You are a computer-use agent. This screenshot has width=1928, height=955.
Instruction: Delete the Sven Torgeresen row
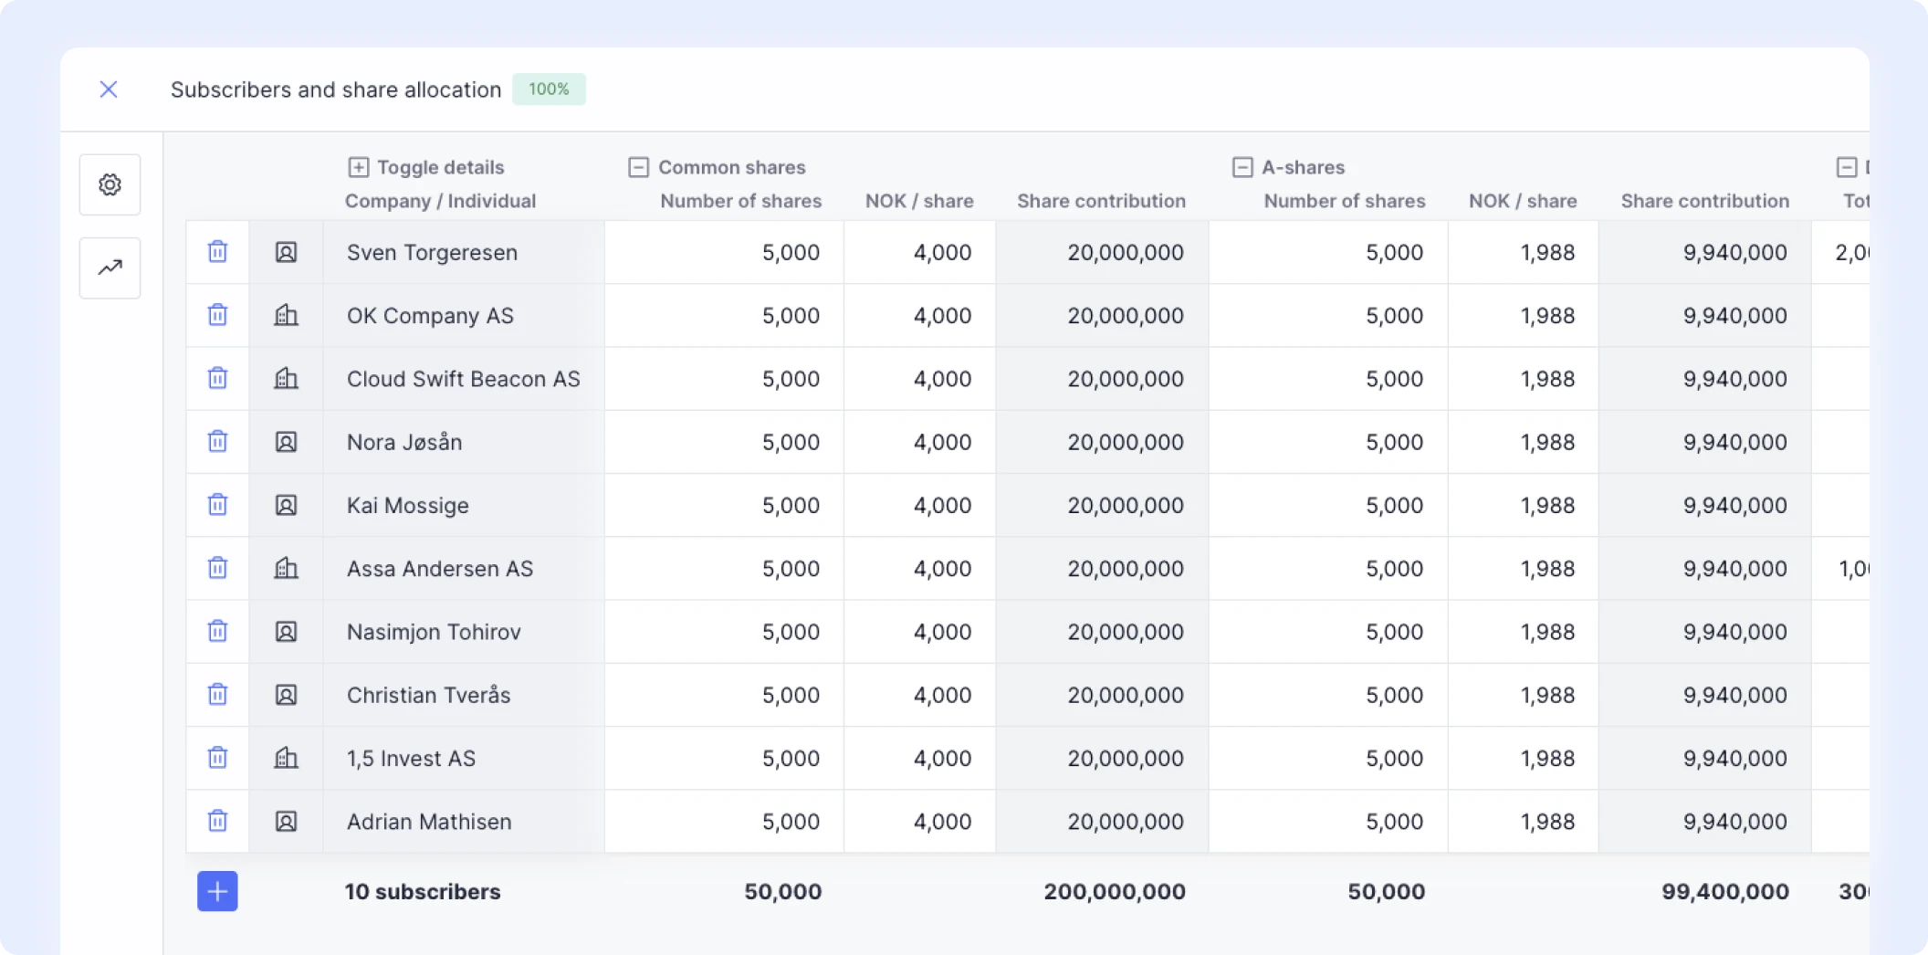tap(217, 252)
